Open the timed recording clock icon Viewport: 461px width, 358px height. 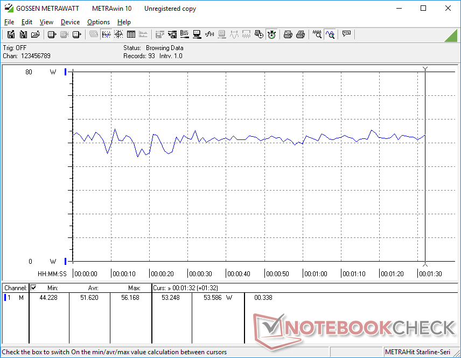tap(259, 34)
